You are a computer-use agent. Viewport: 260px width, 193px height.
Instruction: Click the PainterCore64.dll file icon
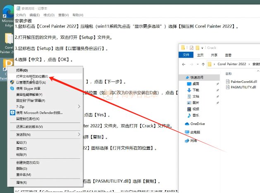(228, 81)
